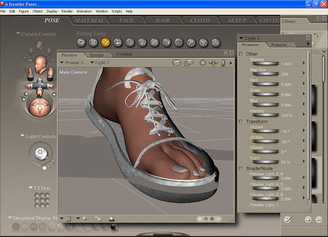This screenshot has height=237, width=328.
Task: Switch to the MATERIAL room tab
Action: pos(89,21)
